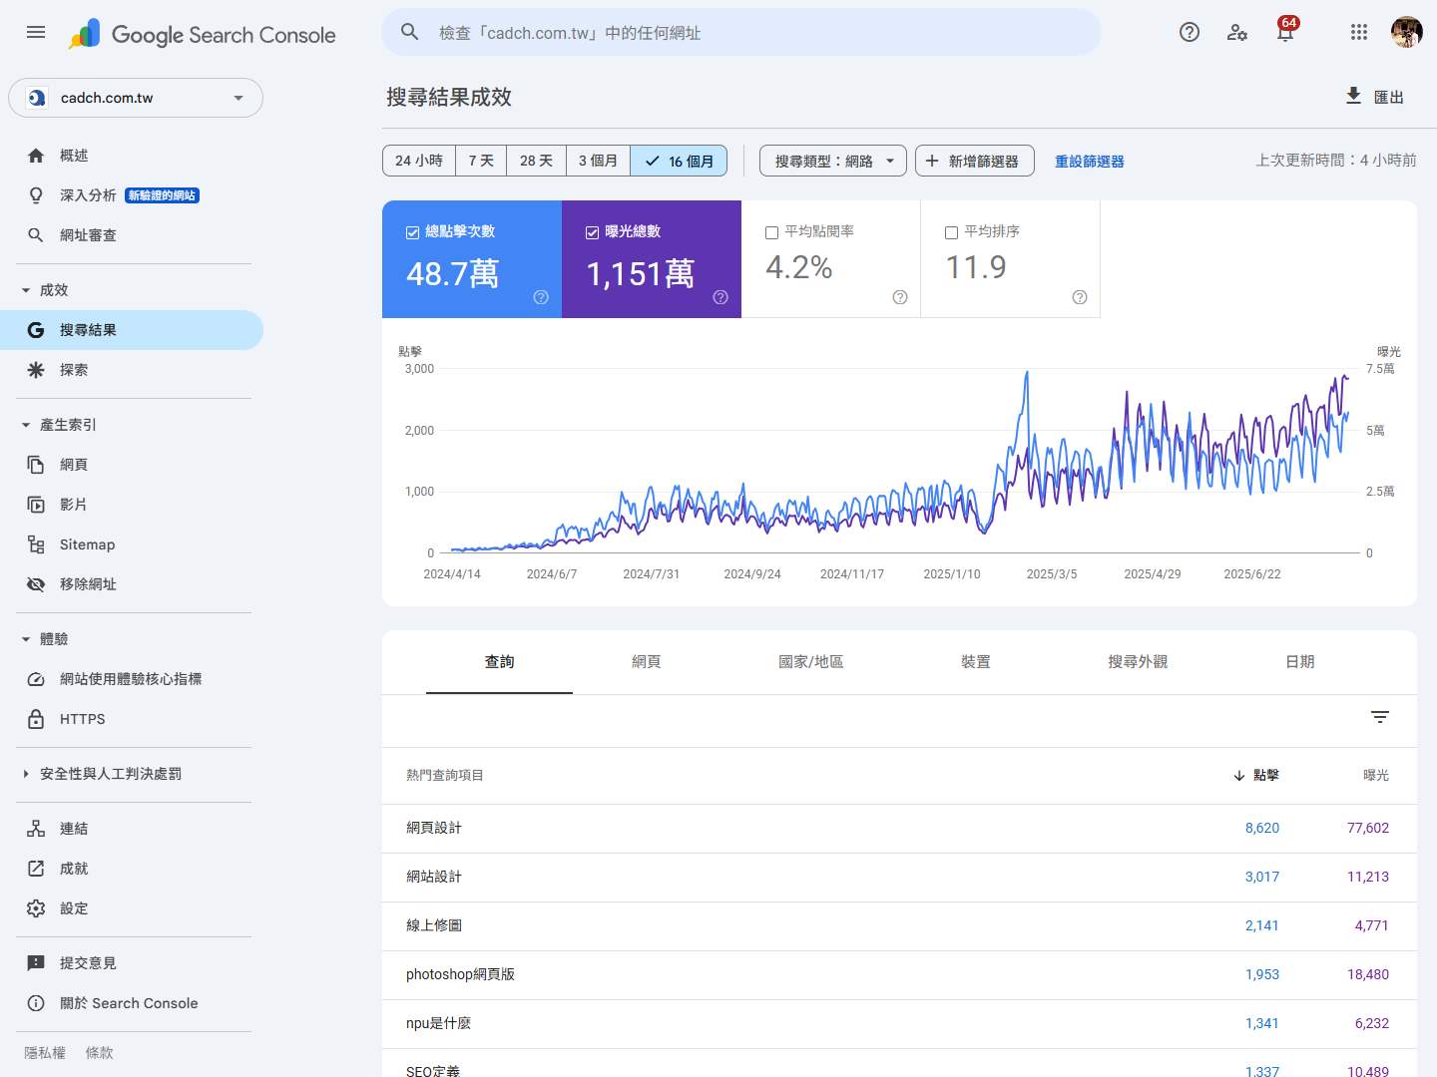Click the Google Search Console logo
Image resolution: width=1437 pixels, height=1077 pixels.
click(x=203, y=34)
